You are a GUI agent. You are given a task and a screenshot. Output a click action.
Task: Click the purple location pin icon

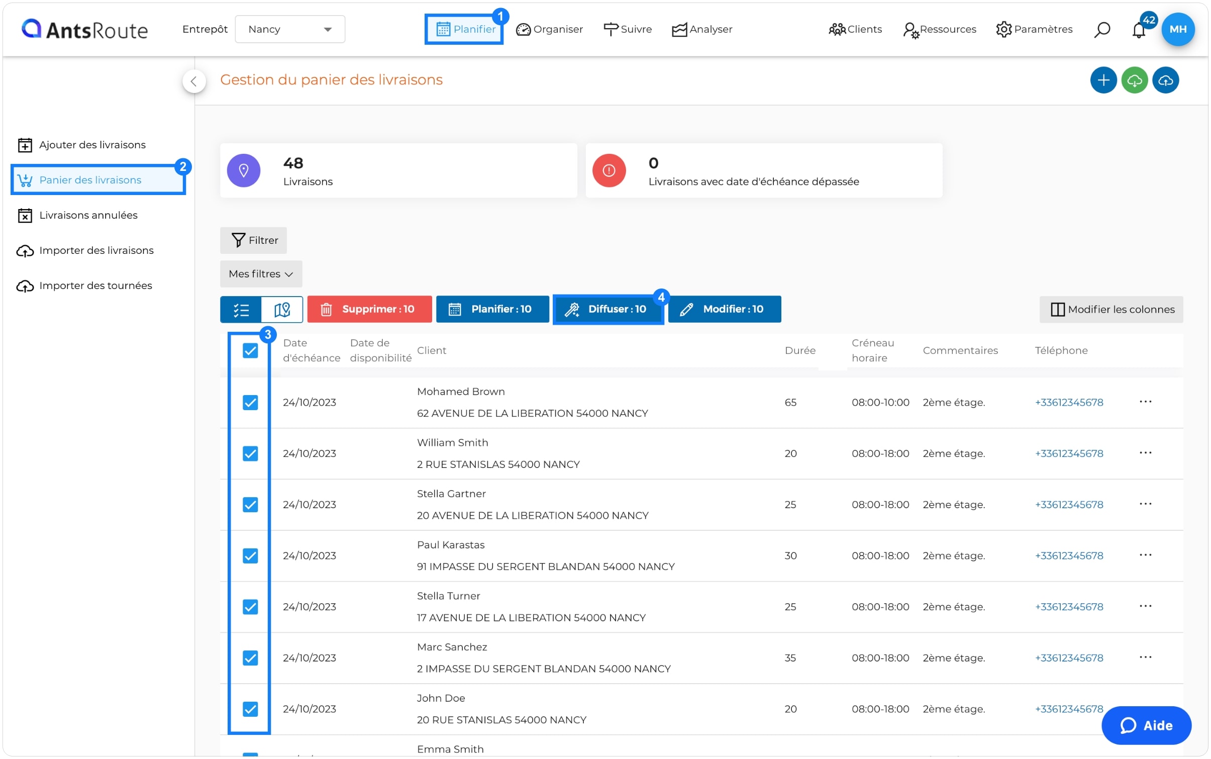[x=243, y=170]
